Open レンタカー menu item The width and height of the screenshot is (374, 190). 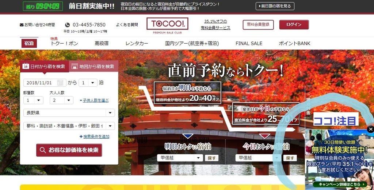(137, 44)
